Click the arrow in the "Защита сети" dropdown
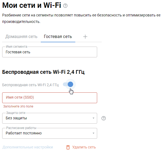Image resolution: width=163 pixels, height=153 pixels. (93, 118)
